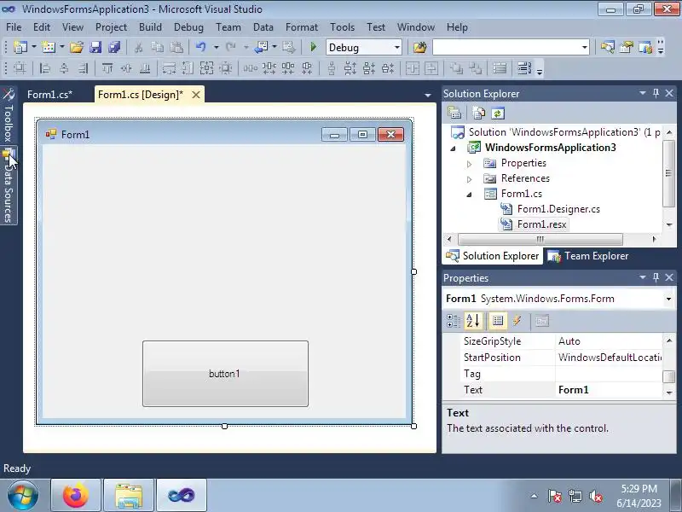
Task: Toggle Categorized view in Properties panel
Action: [454, 321]
